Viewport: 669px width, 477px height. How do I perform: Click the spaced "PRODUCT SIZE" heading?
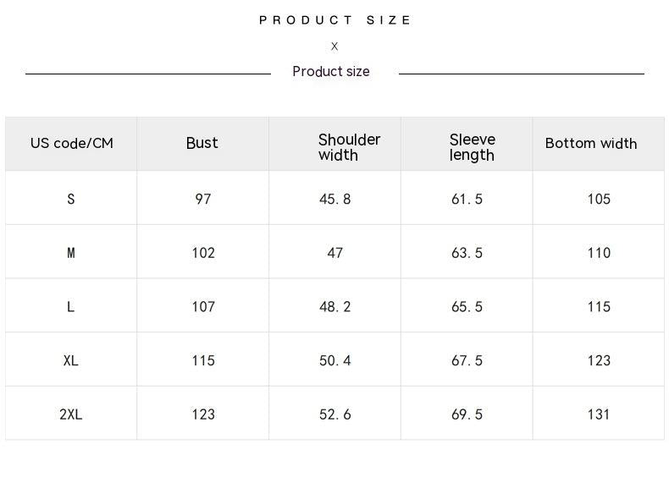334,20
